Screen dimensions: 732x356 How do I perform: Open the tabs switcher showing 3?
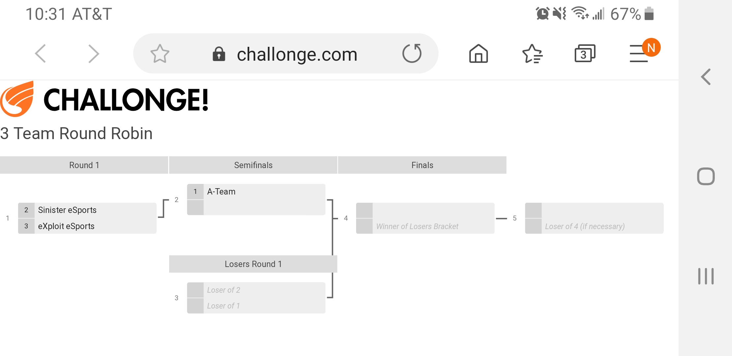585,53
